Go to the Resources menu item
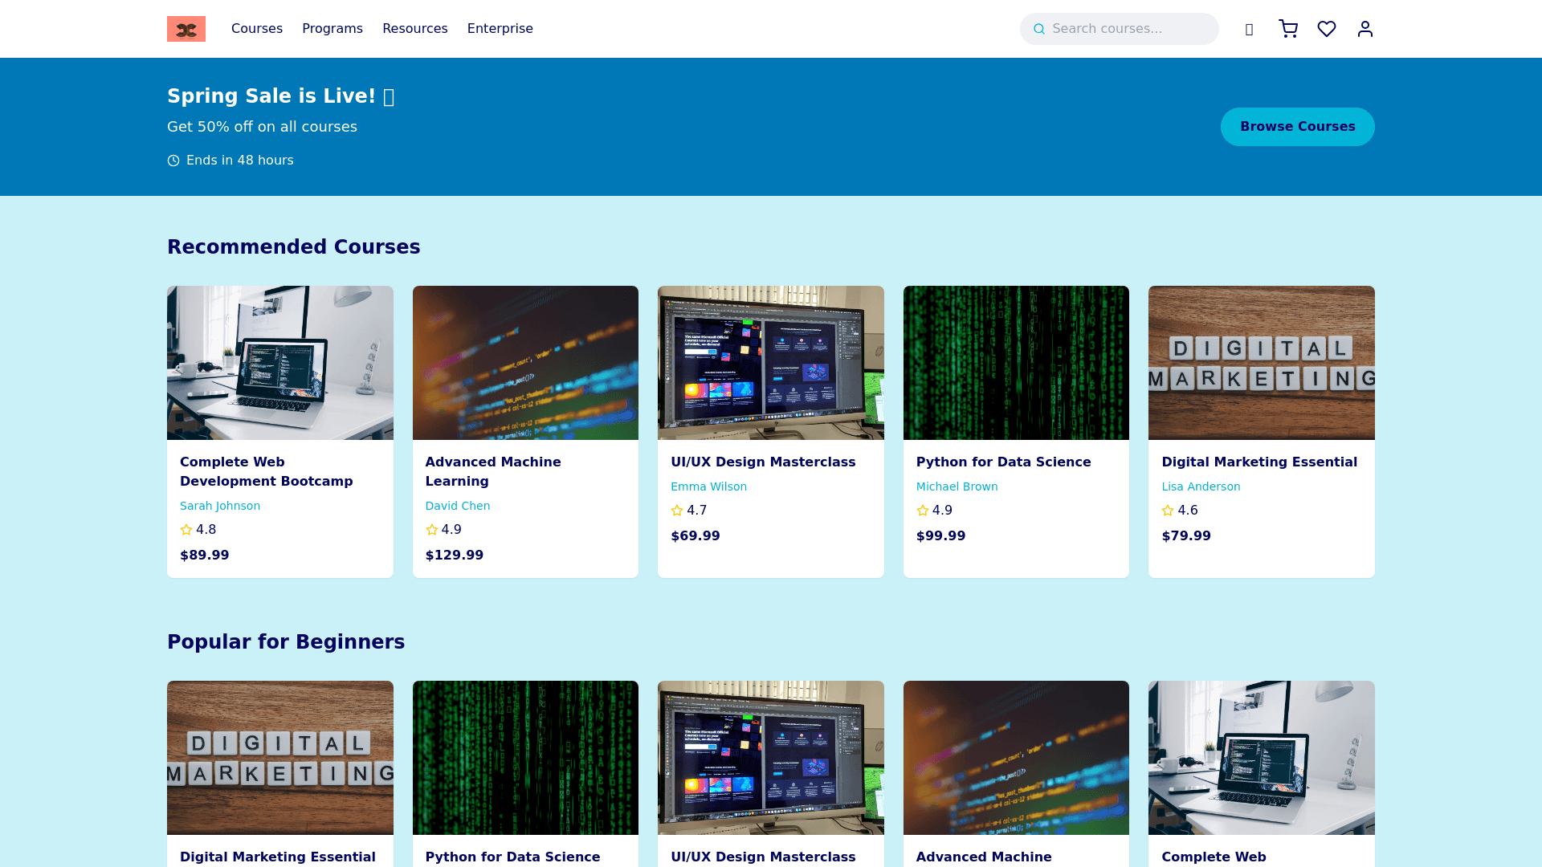Screen dimensions: 1542x867 415,29
